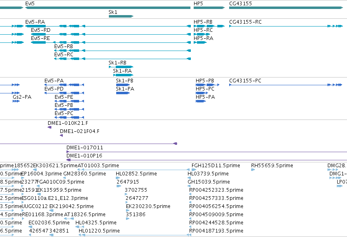Click the GH15039.5prime EST label
The height and width of the screenshot is (237, 347).
click(x=209, y=182)
